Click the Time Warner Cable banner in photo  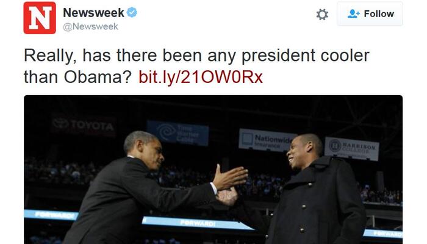point(178,133)
